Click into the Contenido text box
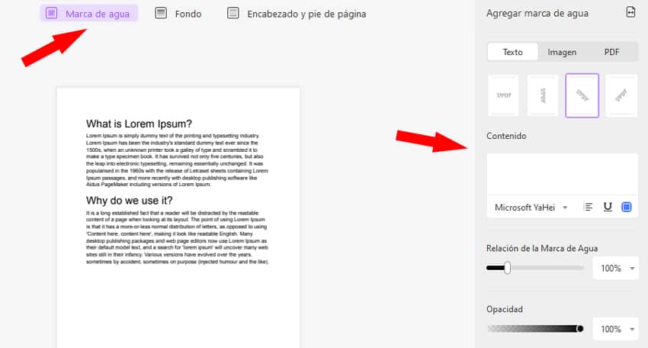 pyautogui.click(x=562, y=174)
